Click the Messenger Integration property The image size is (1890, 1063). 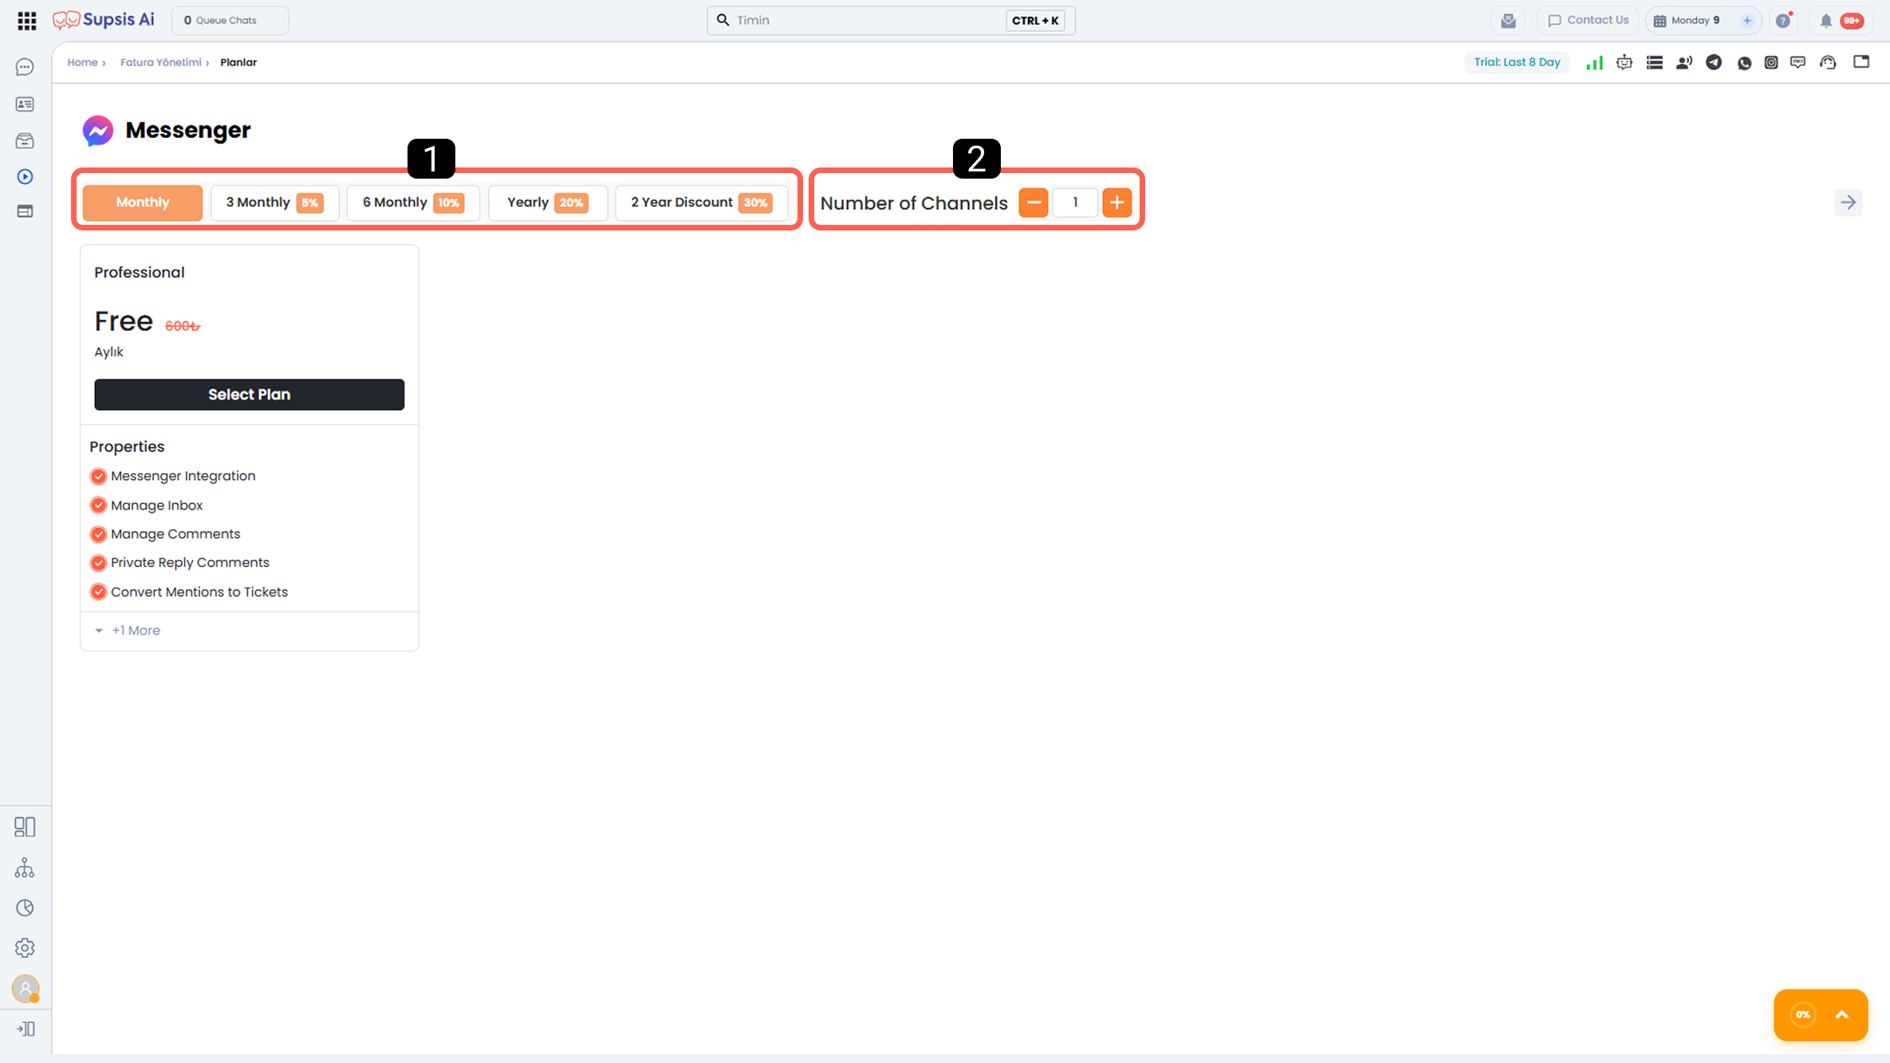183,476
